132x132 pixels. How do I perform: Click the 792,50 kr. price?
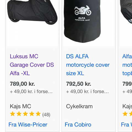pos(79,84)
